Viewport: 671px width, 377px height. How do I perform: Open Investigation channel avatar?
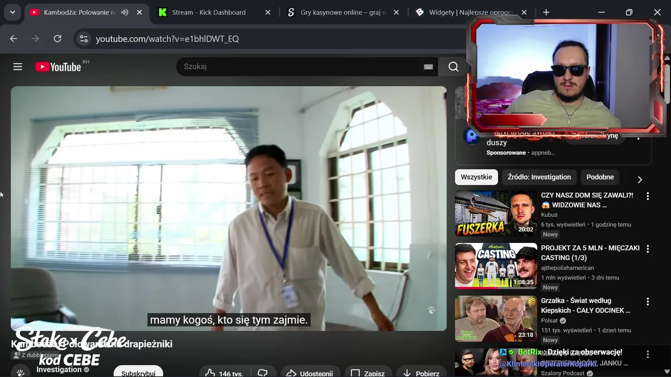click(x=20, y=371)
